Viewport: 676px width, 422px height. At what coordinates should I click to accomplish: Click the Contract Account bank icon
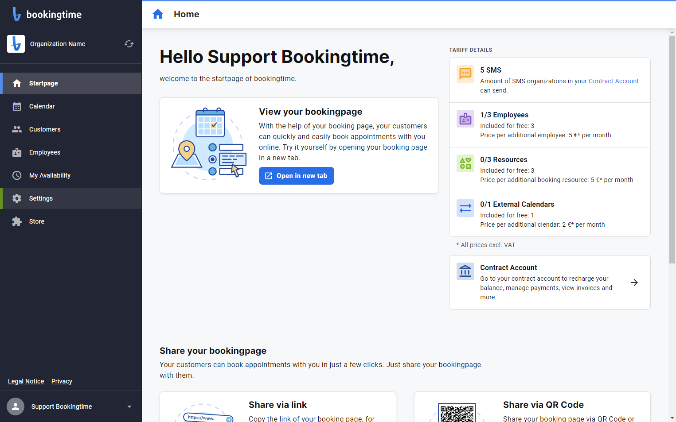(x=465, y=271)
